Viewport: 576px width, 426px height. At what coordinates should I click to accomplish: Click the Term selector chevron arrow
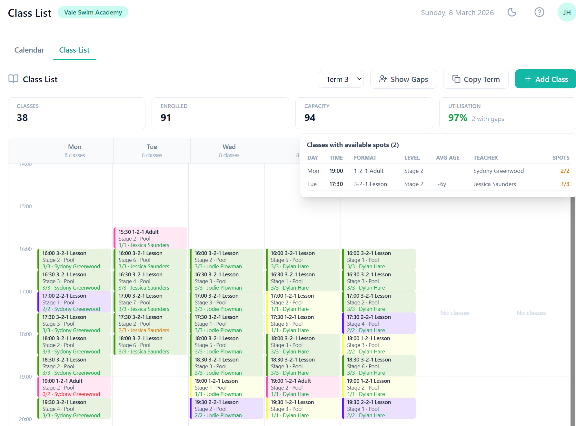coord(359,79)
